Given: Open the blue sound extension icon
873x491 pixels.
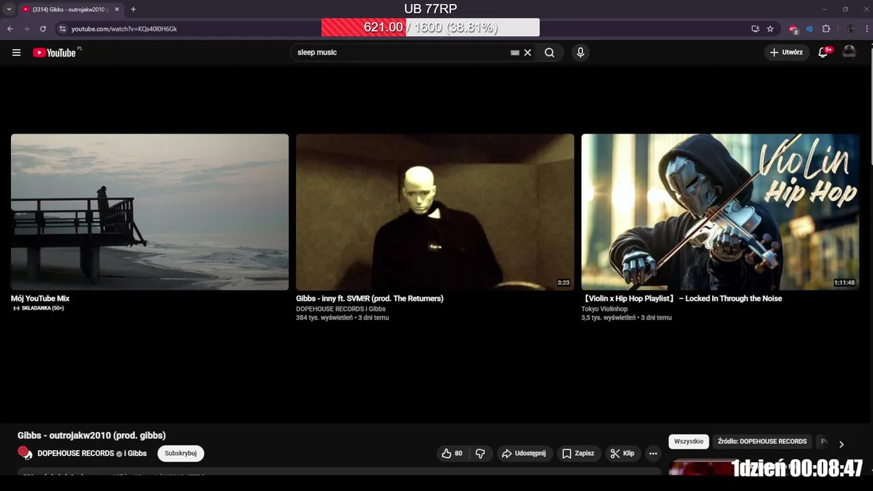Looking at the screenshot, I should (810, 29).
